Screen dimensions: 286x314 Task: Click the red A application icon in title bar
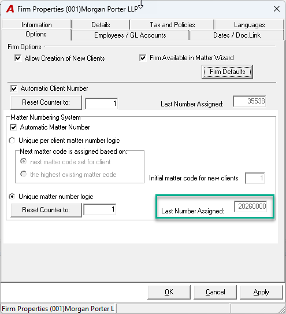tap(10, 9)
